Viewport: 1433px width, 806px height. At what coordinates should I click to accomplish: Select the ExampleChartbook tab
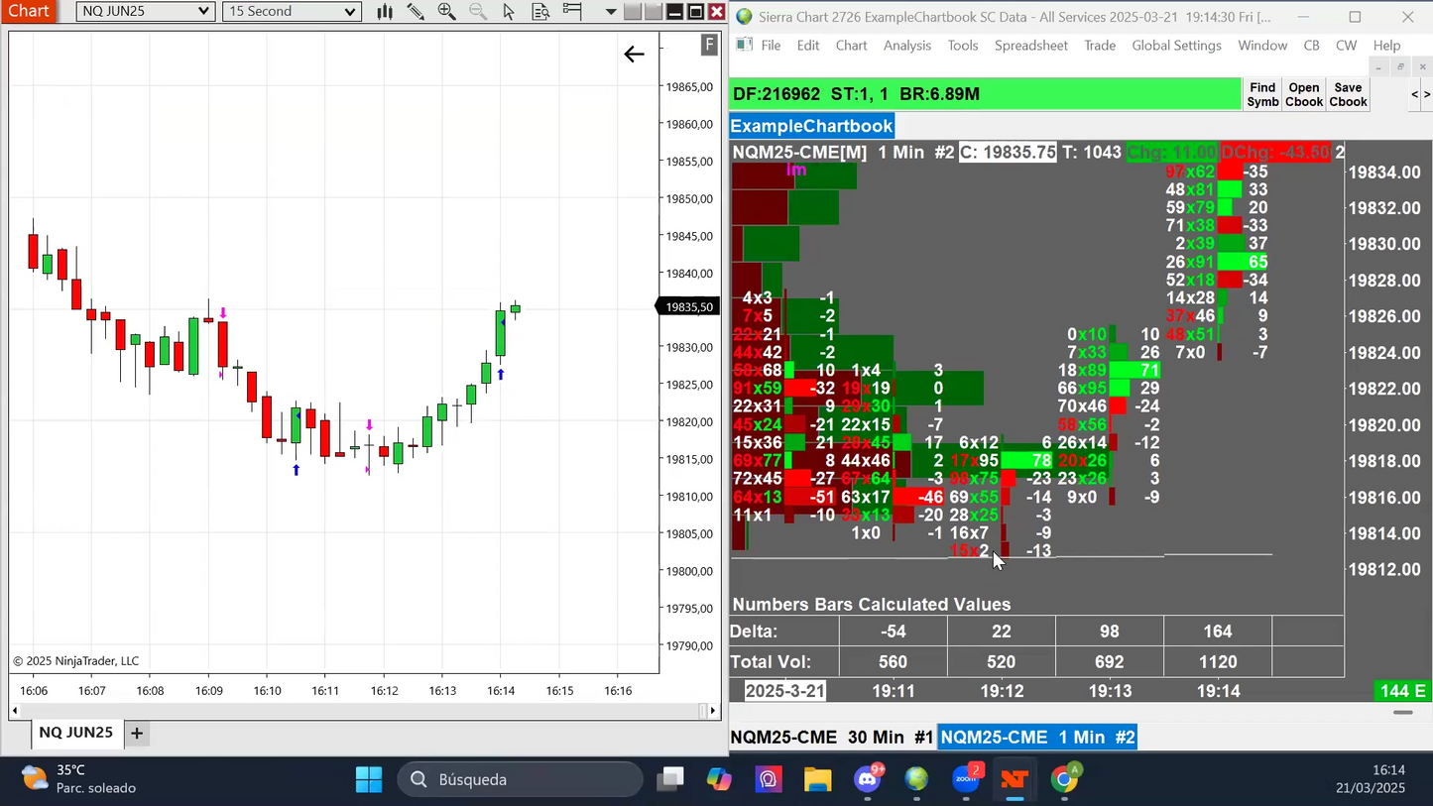coord(812,126)
